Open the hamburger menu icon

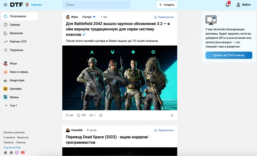pos(5,5)
